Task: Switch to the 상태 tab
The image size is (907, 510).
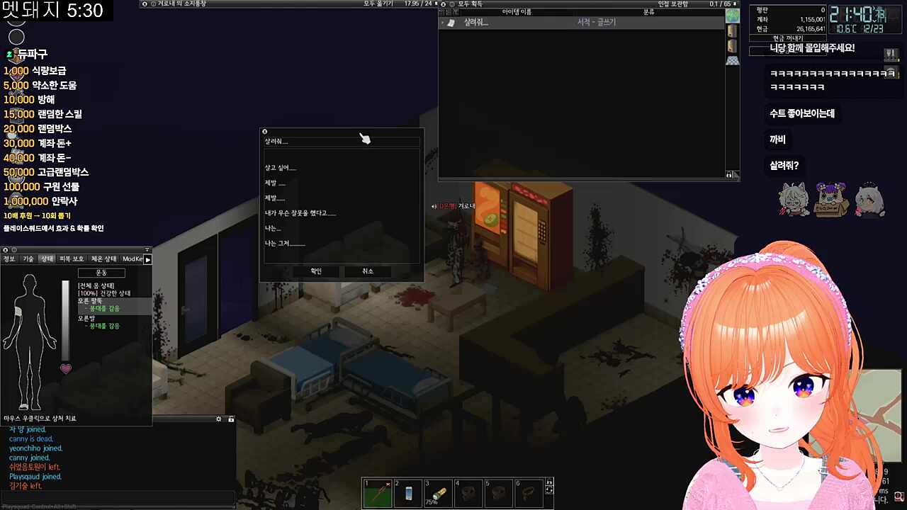Action: pos(47,259)
